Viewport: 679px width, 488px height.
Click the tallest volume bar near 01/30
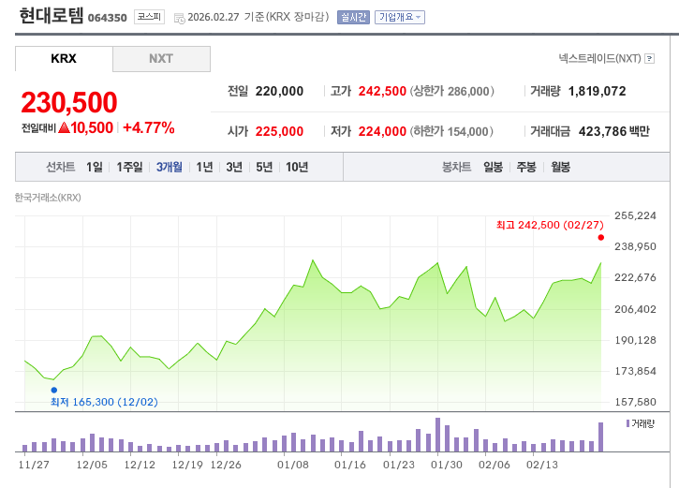click(437, 435)
